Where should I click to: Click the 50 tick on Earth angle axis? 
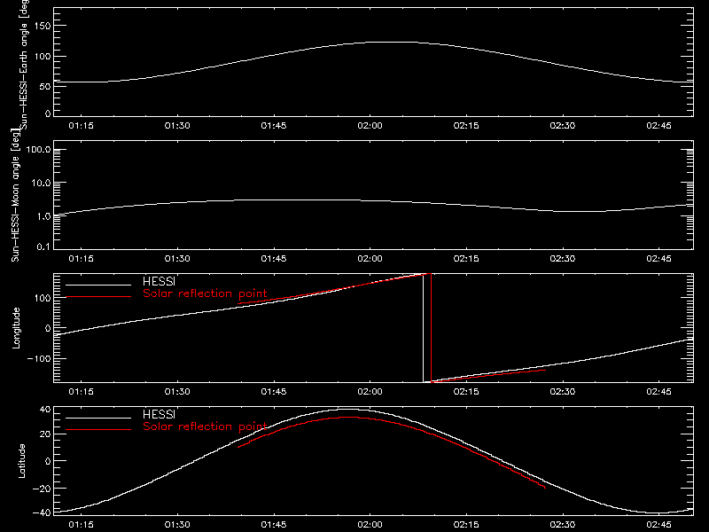point(46,86)
